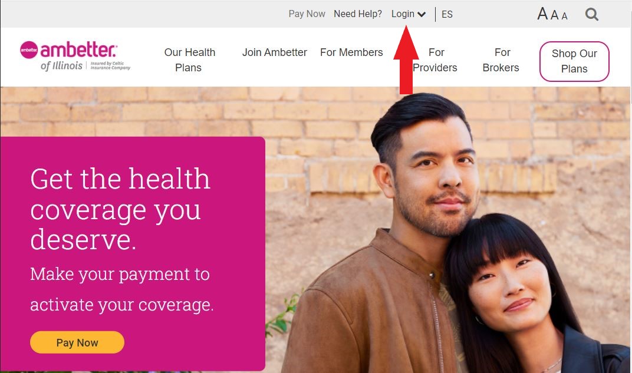Viewport: 632px width, 373px height.
Task: Open the Pay Now link in top bar
Action: 307,14
